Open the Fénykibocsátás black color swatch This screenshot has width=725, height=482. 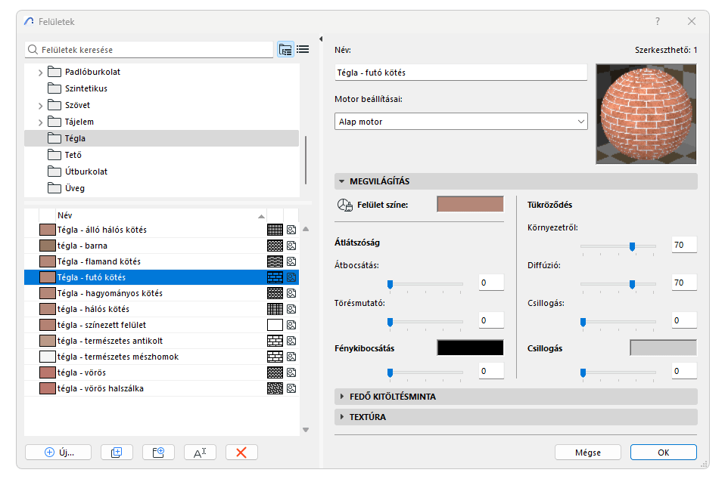pos(470,348)
